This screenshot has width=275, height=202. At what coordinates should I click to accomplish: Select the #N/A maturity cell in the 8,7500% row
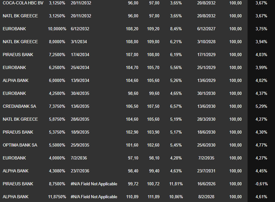(94, 184)
